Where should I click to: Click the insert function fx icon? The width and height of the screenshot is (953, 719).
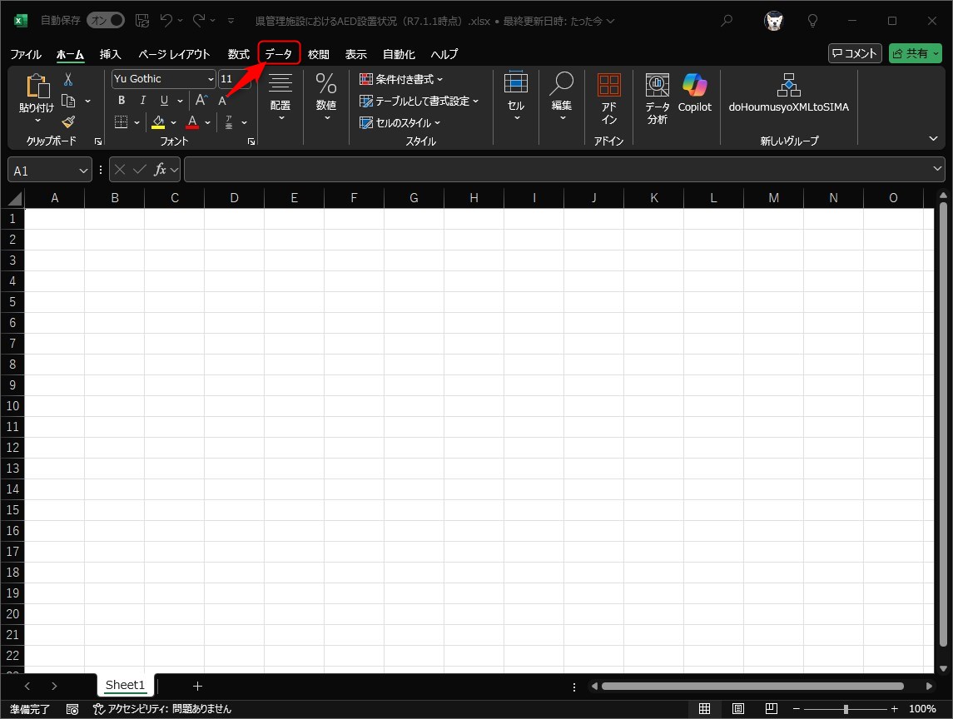(161, 170)
